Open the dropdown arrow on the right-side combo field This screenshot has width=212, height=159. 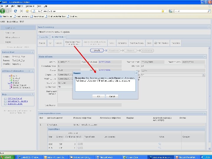click(x=203, y=75)
